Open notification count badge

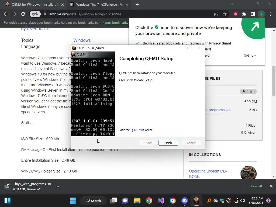(268, 201)
